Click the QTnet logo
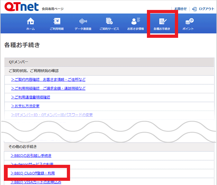Screen dimensions: 217x185 [x=22, y=6]
